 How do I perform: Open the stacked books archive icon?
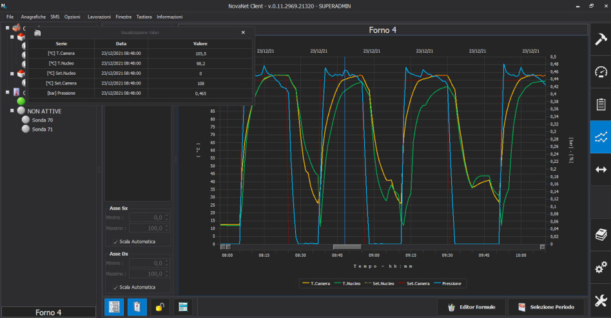coord(600,234)
